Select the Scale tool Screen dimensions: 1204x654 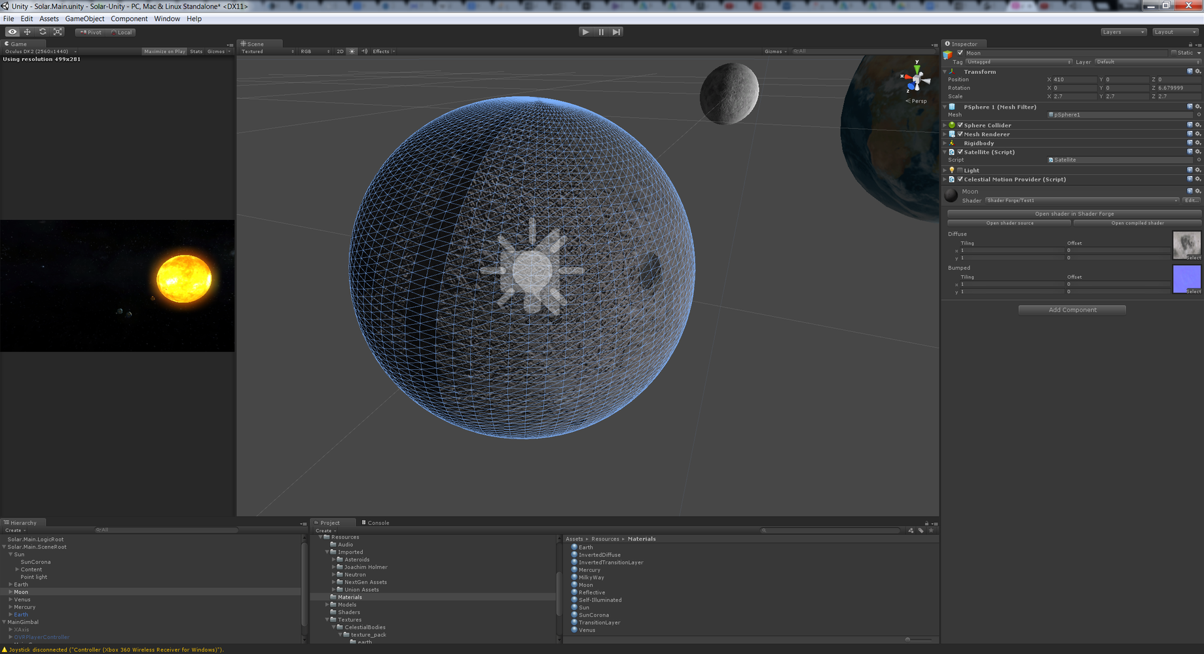coord(58,32)
